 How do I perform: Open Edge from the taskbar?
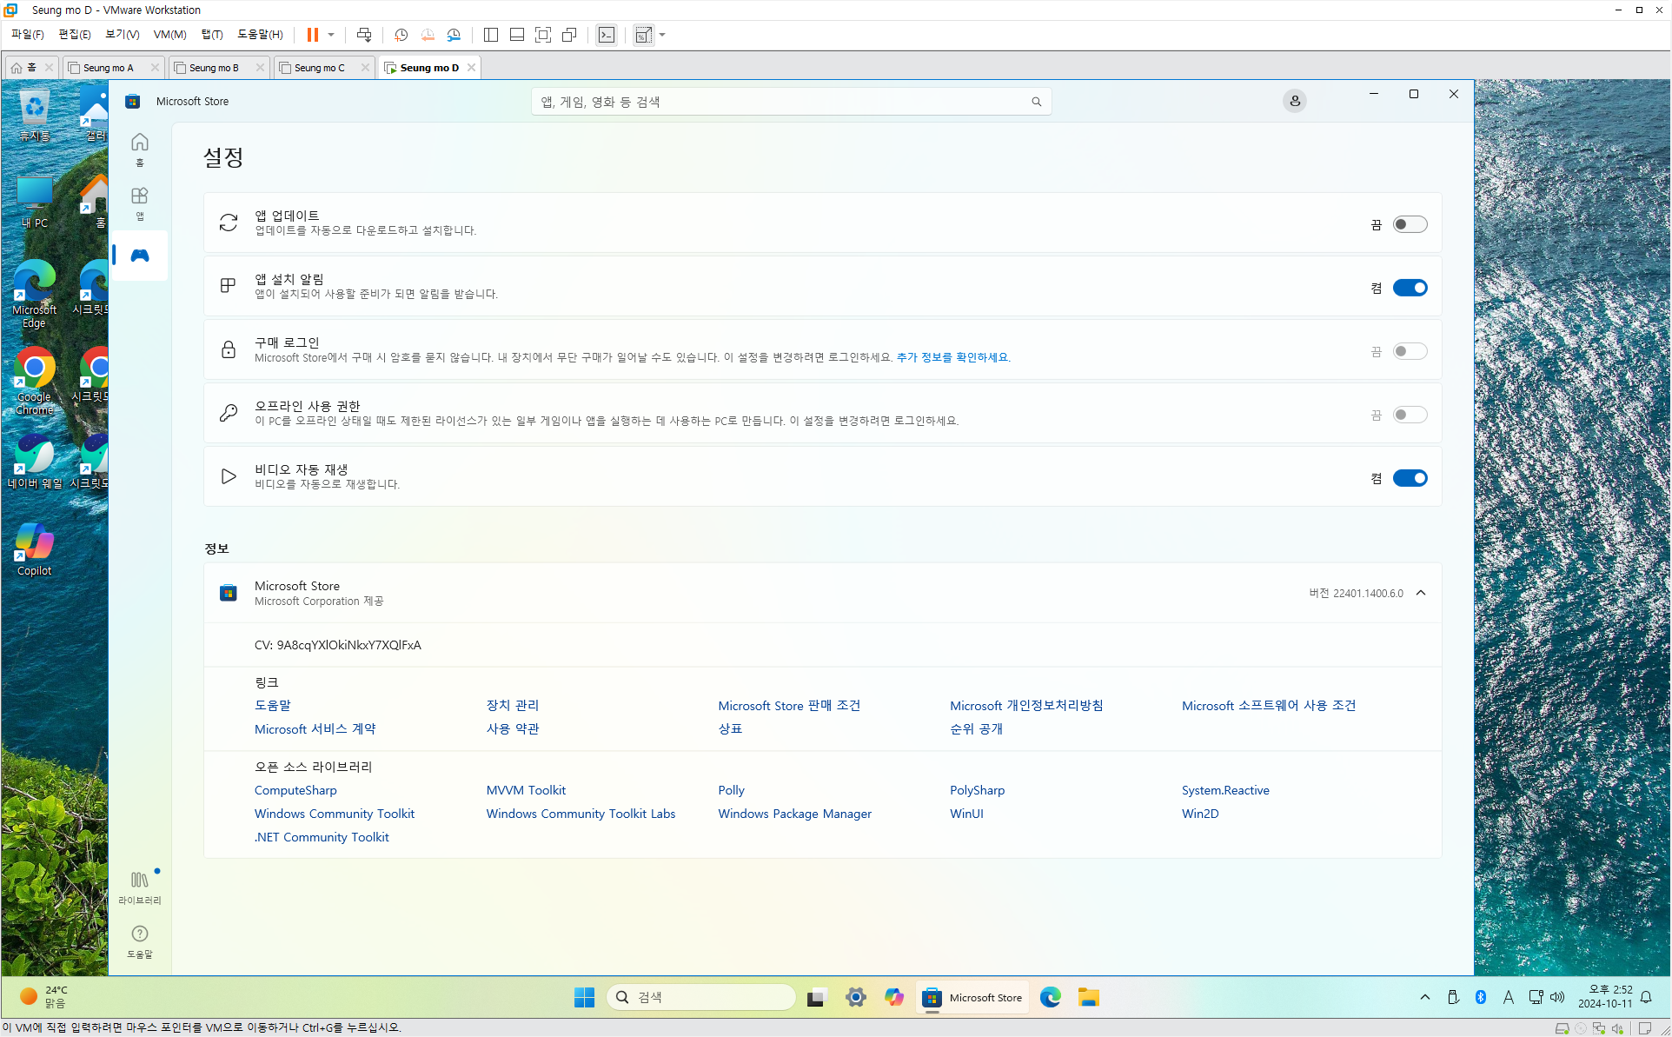1051,997
